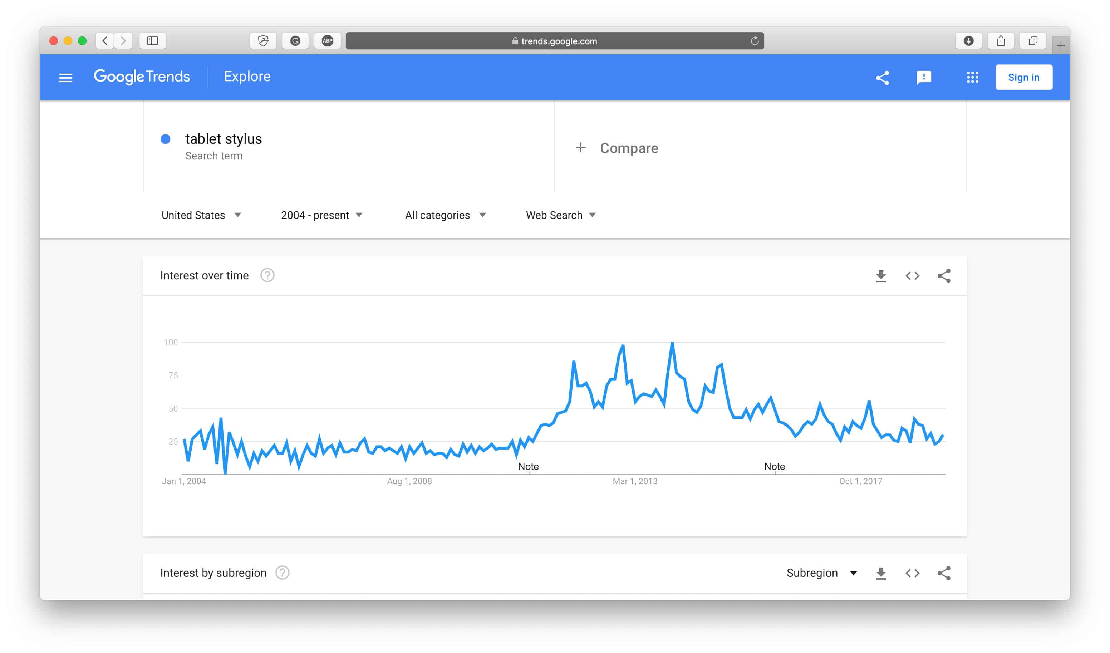Click the plus icon next to Compare
Viewport: 1110px width, 653px height.
(x=580, y=148)
